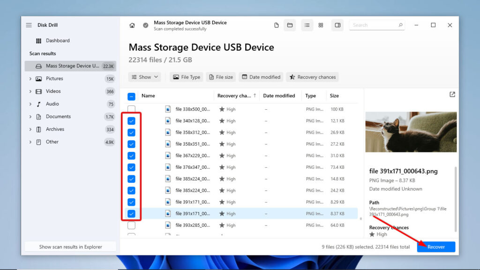
Task: Select Videos in the scan results sidebar
Action: click(x=54, y=91)
